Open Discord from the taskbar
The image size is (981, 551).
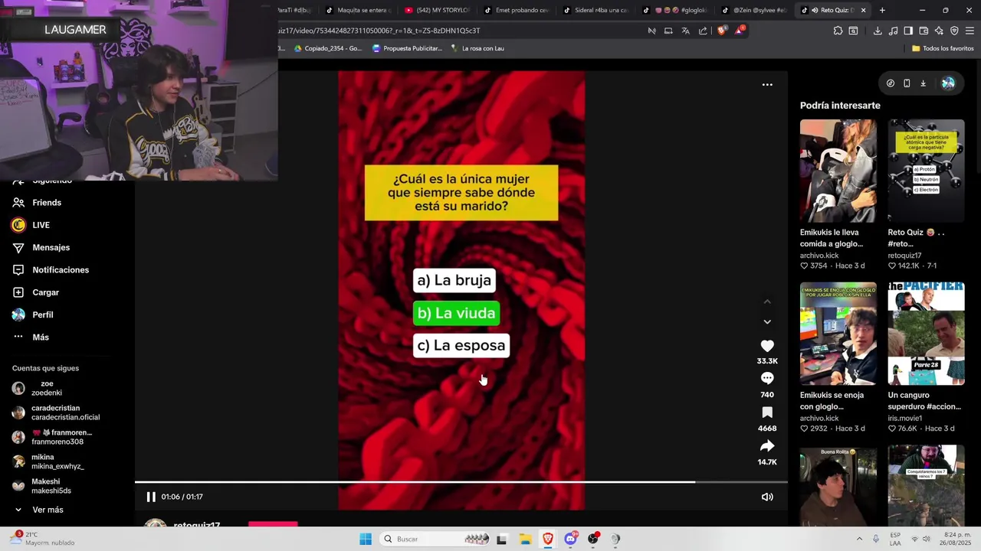pyautogui.click(x=571, y=539)
